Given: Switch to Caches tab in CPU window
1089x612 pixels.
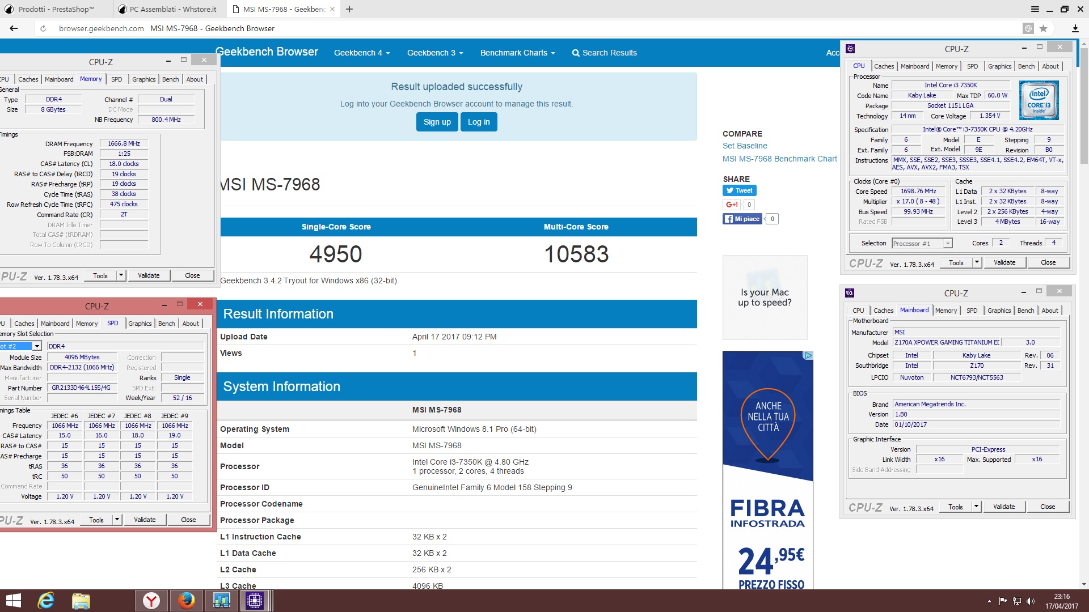Looking at the screenshot, I should (884, 66).
